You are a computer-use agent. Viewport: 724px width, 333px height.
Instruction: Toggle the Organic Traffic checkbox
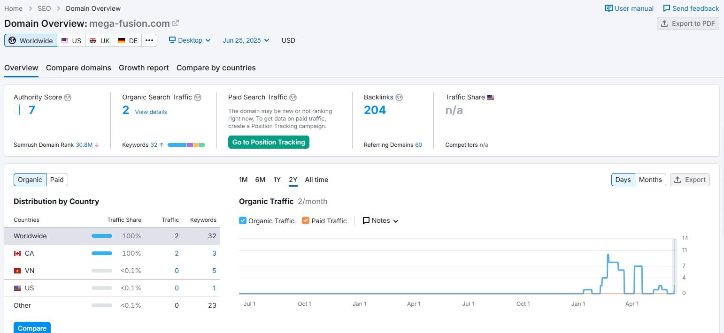(x=243, y=220)
